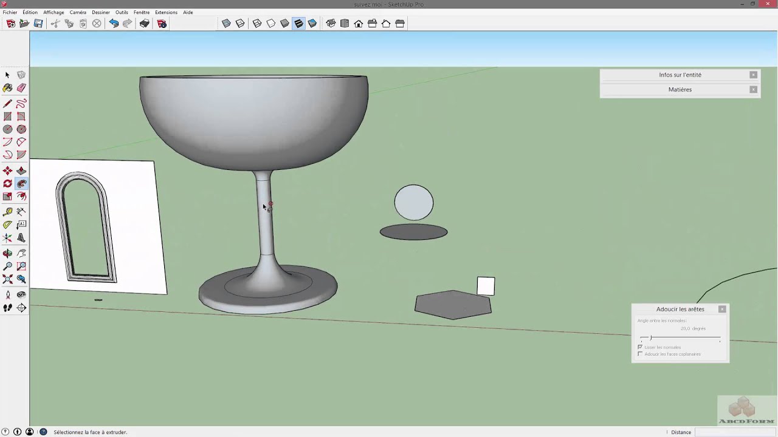Switch to Wireframe face style
The width and height of the screenshot is (778, 437).
[257, 24]
